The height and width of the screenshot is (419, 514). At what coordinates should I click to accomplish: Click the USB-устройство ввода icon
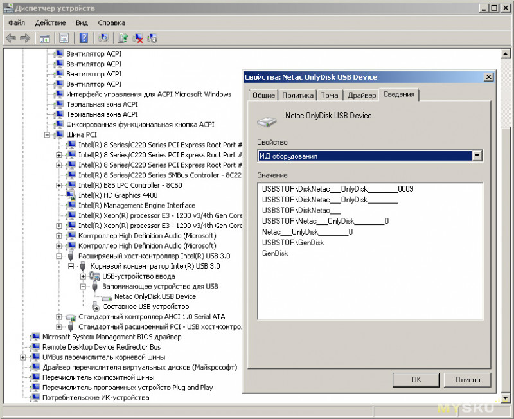[x=94, y=276]
